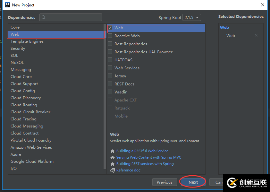Tick the HATEOAS checkbox
The height and width of the screenshot is (192, 270).
point(110,60)
